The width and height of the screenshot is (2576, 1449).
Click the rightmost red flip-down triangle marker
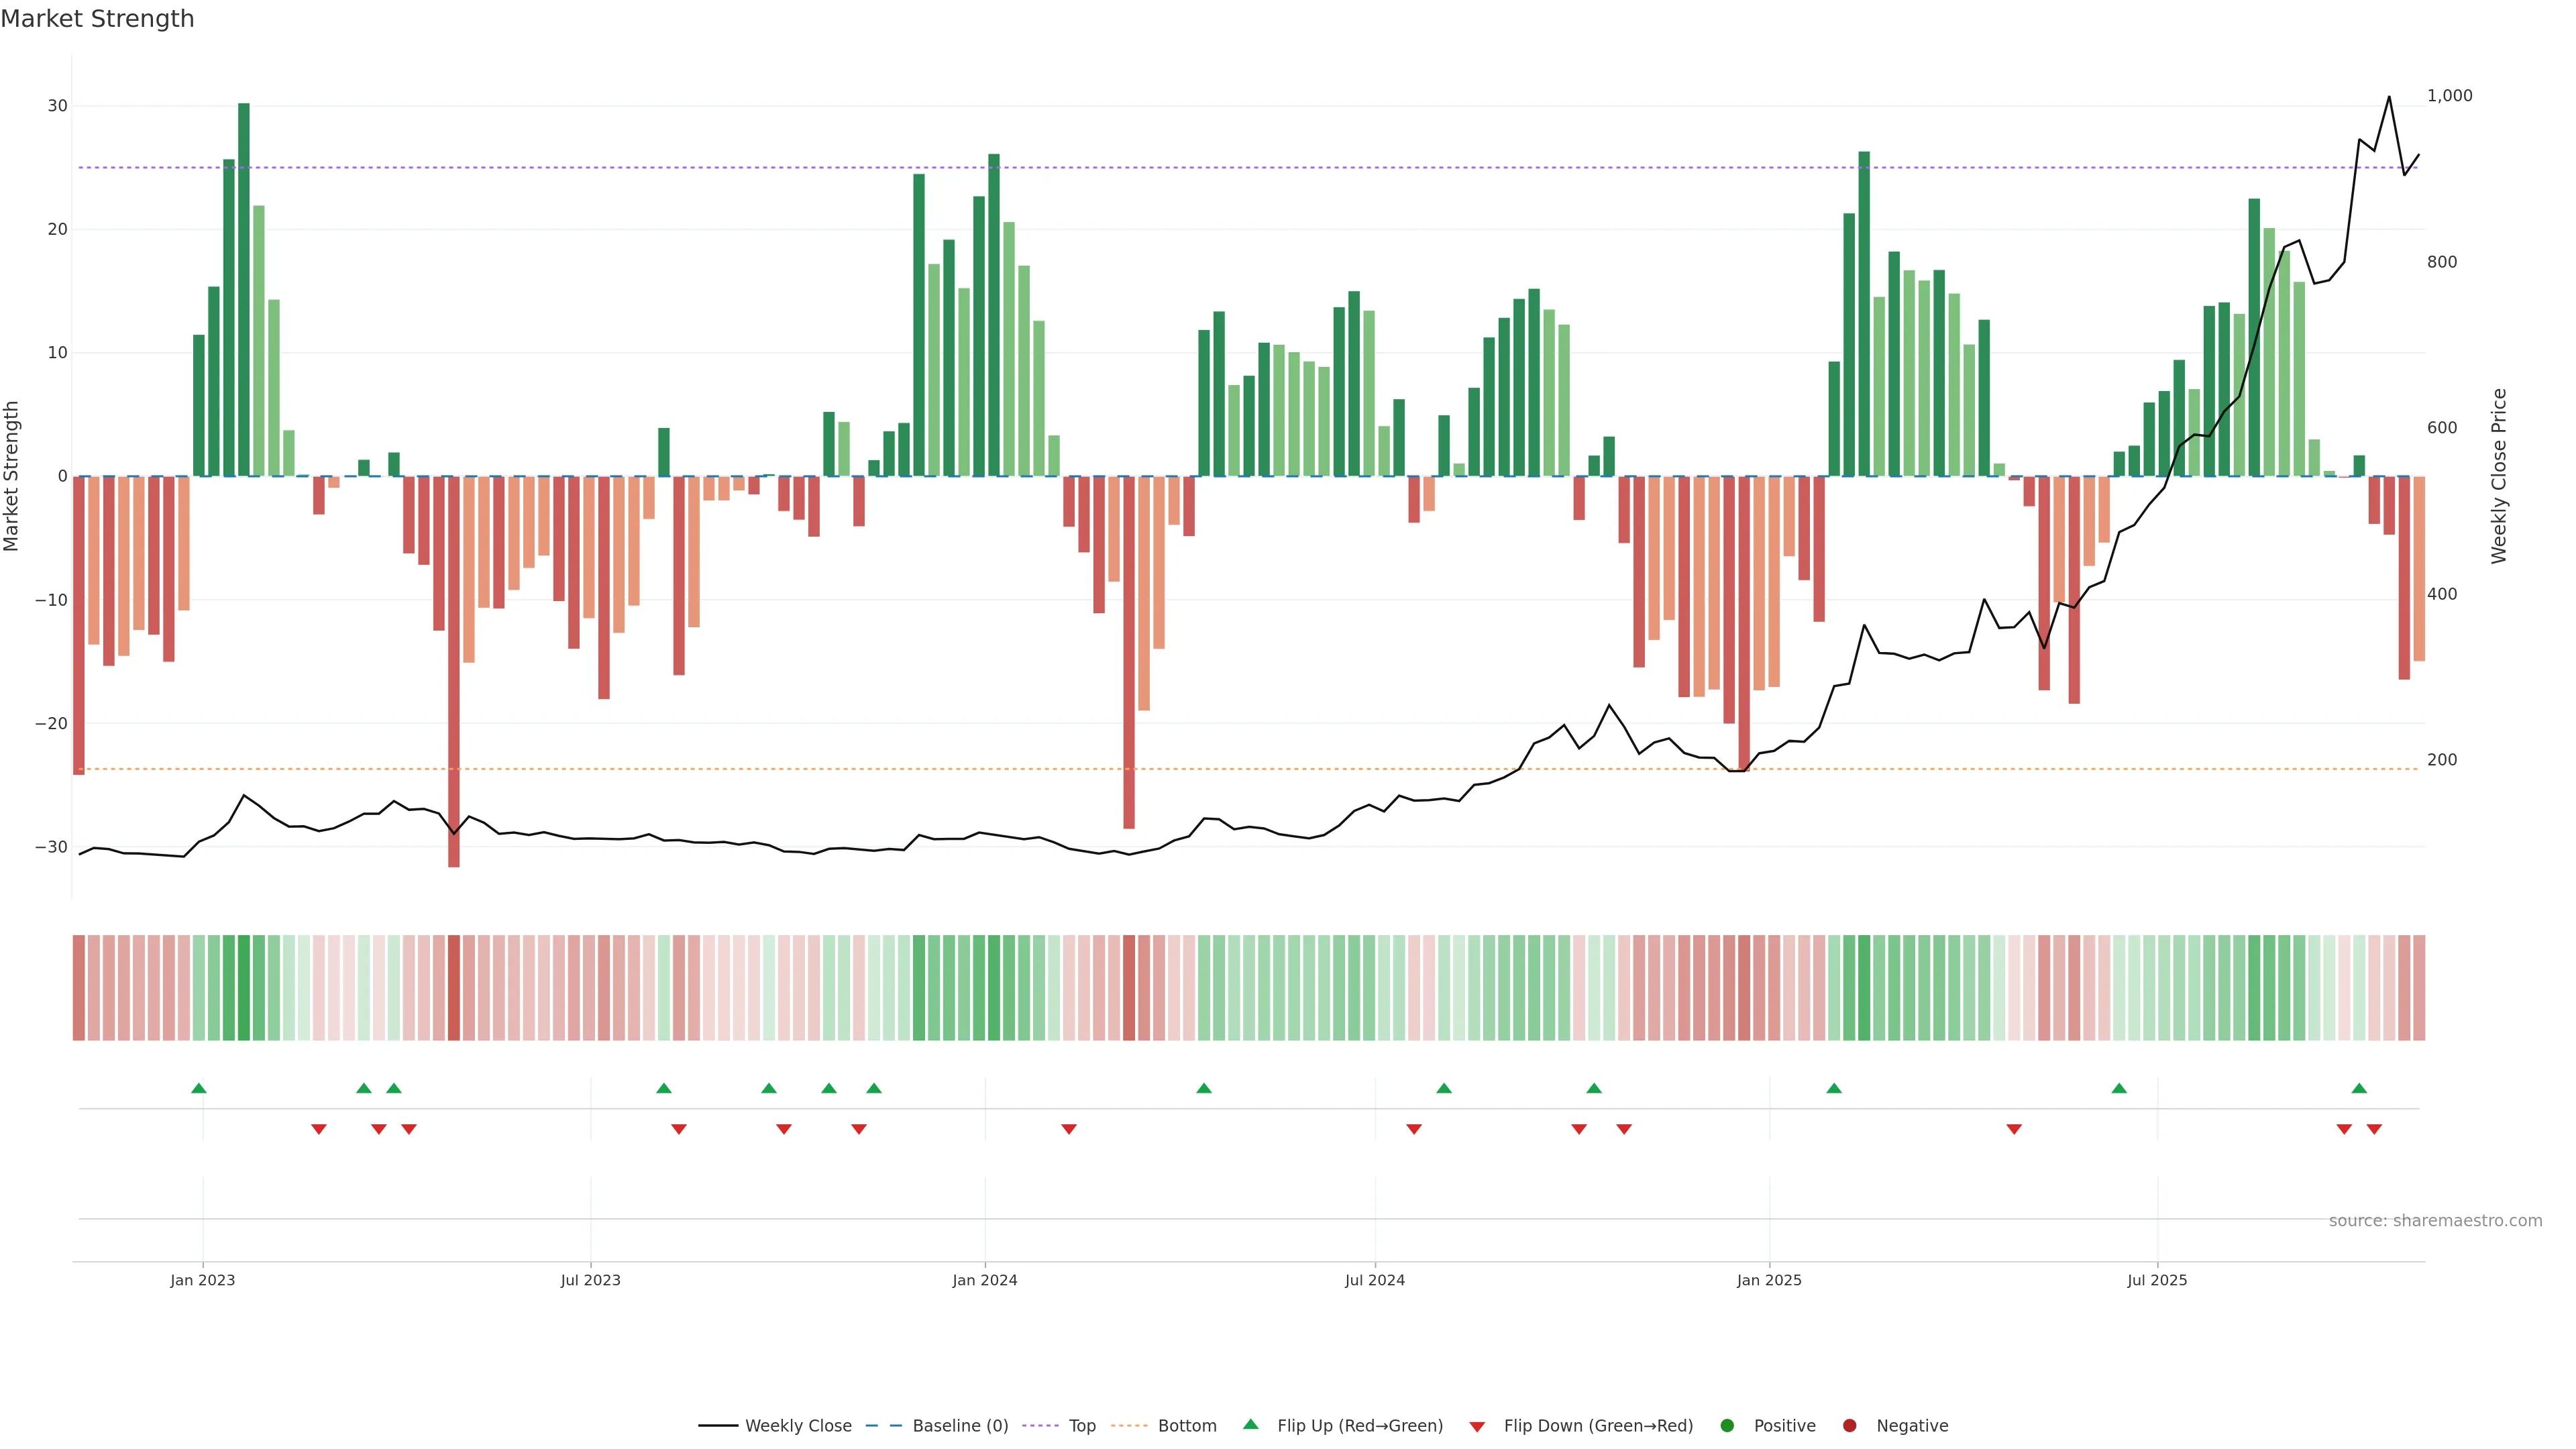click(x=2374, y=1129)
